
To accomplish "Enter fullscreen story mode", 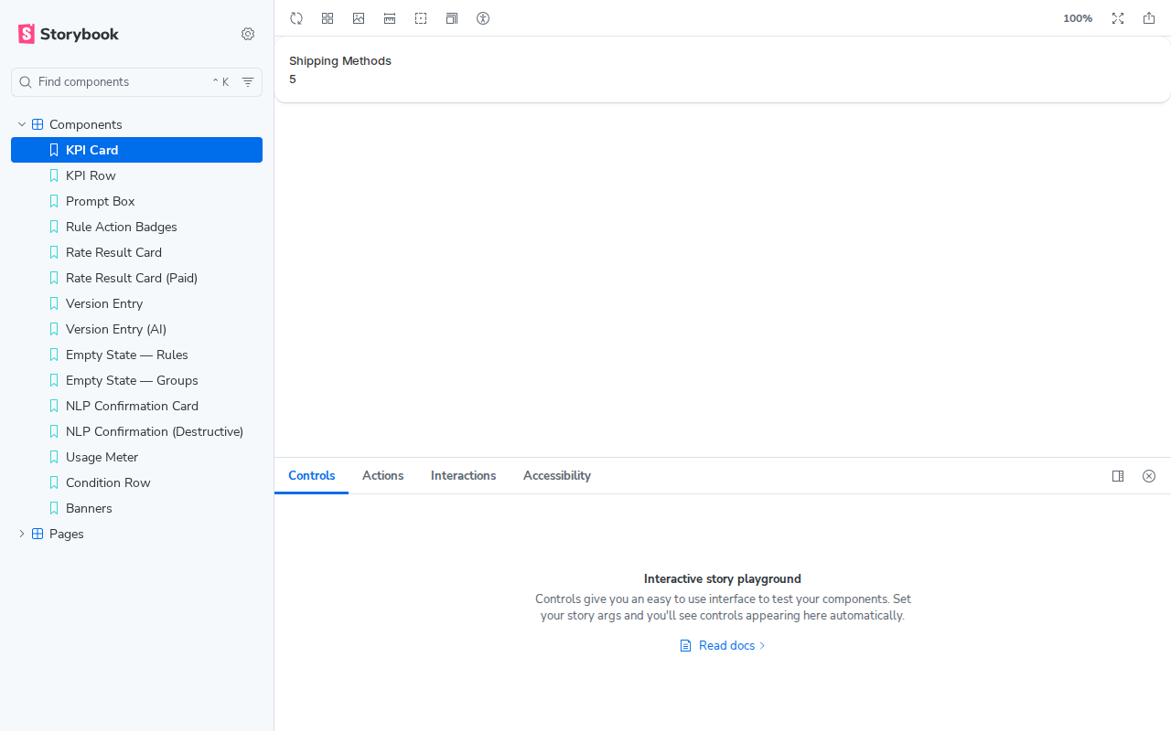I will pos(1118,18).
